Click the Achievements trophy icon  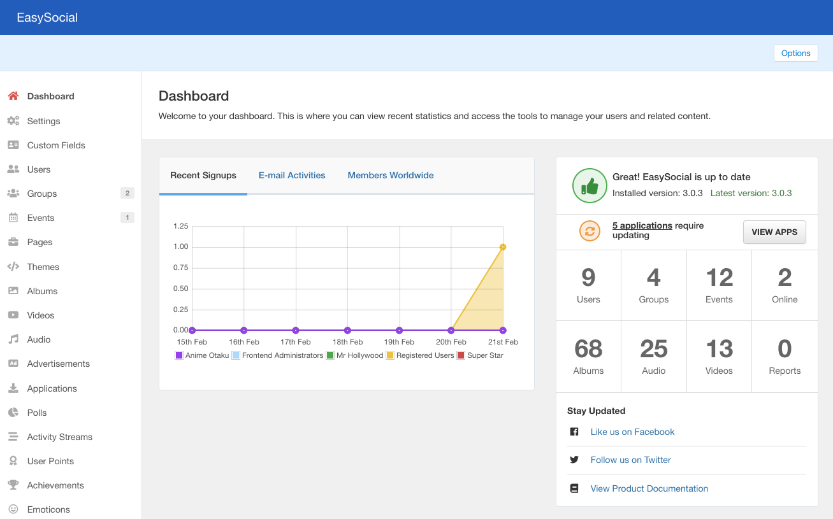click(x=13, y=485)
